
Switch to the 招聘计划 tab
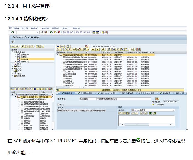coord(180,93)
